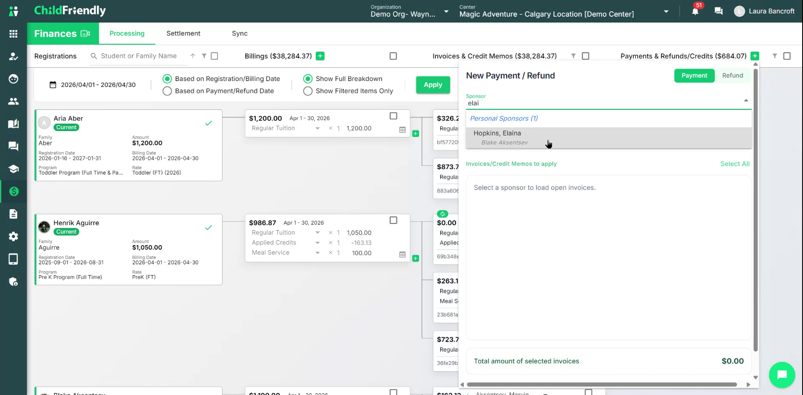Open the dollar sign Finances sidebar icon

[x=13, y=191]
